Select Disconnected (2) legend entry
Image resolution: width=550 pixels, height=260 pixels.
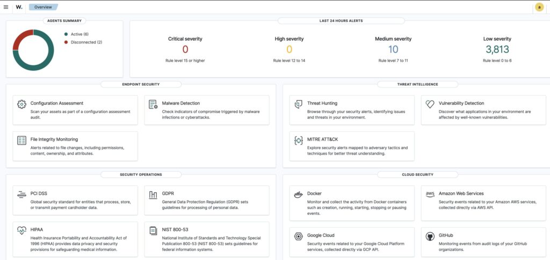pyautogui.click(x=86, y=42)
